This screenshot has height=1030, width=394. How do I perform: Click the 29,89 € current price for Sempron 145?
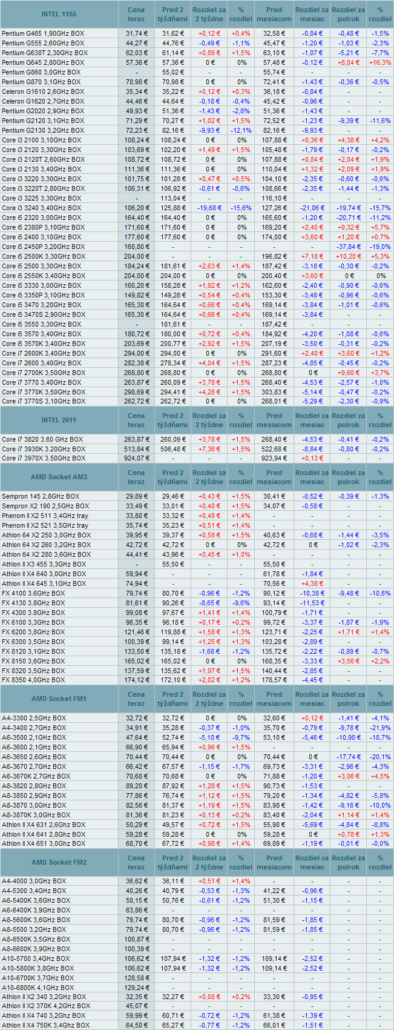click(136, 496)
